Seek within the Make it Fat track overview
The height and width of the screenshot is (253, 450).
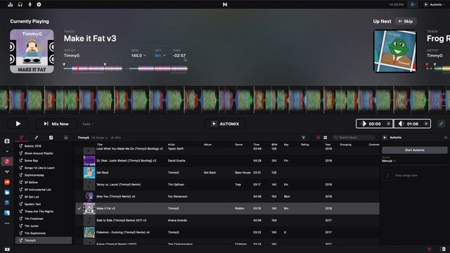pos(126,69)
